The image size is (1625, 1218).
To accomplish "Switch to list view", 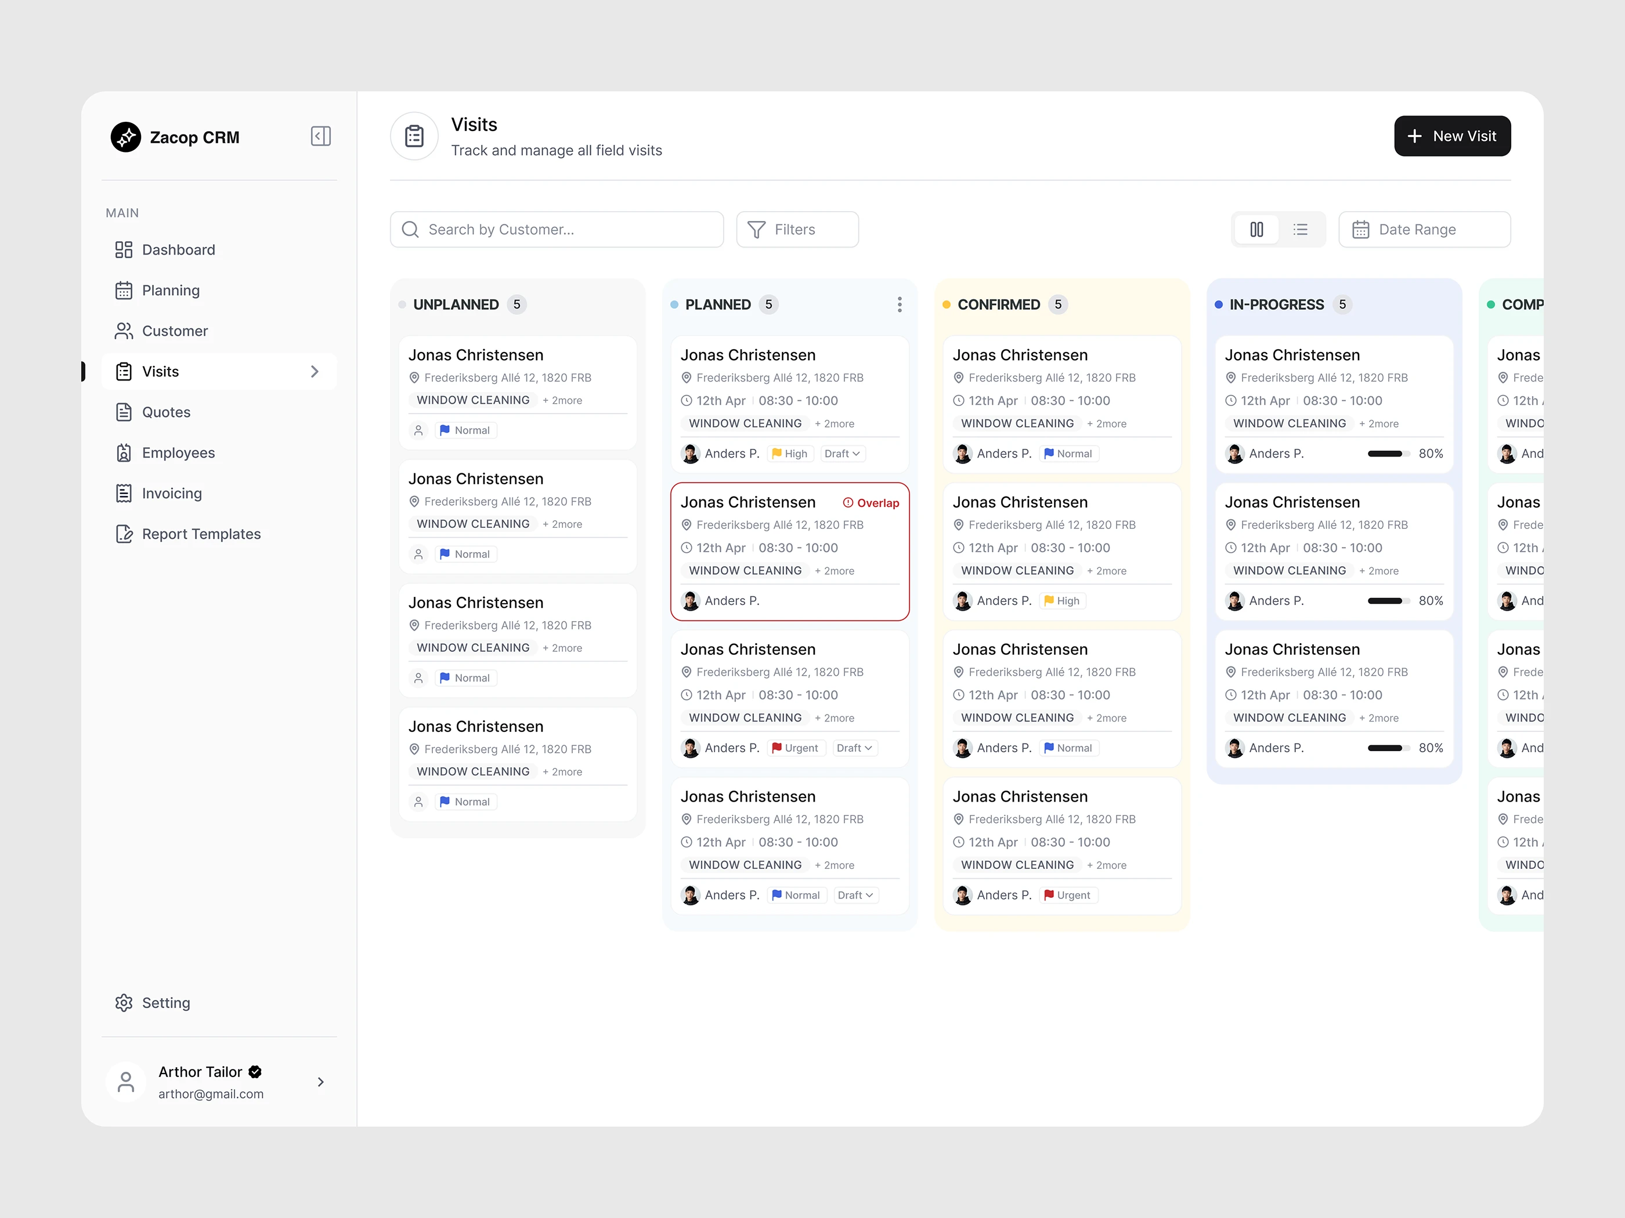I will pyautogui.click(x=1301, y=230).
